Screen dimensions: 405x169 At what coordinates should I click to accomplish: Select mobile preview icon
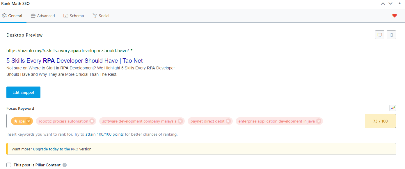click(x=391, y=35)
